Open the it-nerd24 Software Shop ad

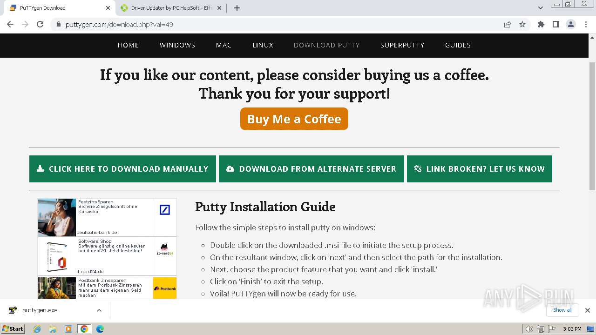coord(107,257)
